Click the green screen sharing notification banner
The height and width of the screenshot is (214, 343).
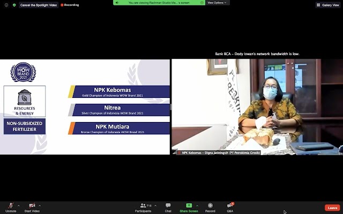159,3
